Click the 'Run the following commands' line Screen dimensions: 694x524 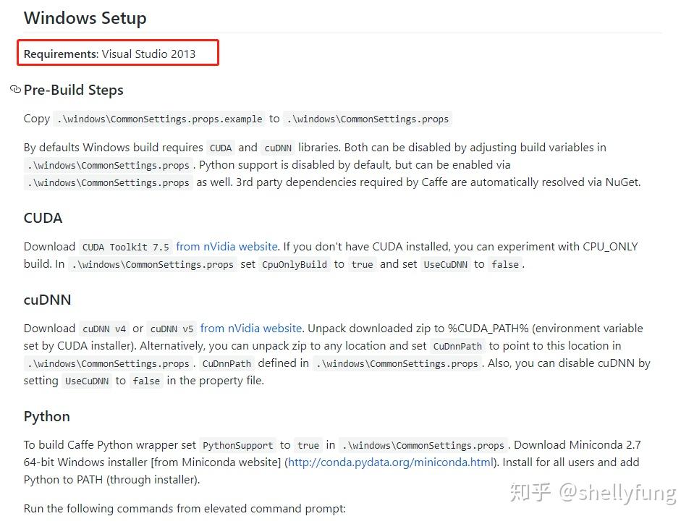(185, 509)
